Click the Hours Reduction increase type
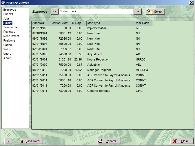The image size is (195, 146). click(x=98, y=59)
